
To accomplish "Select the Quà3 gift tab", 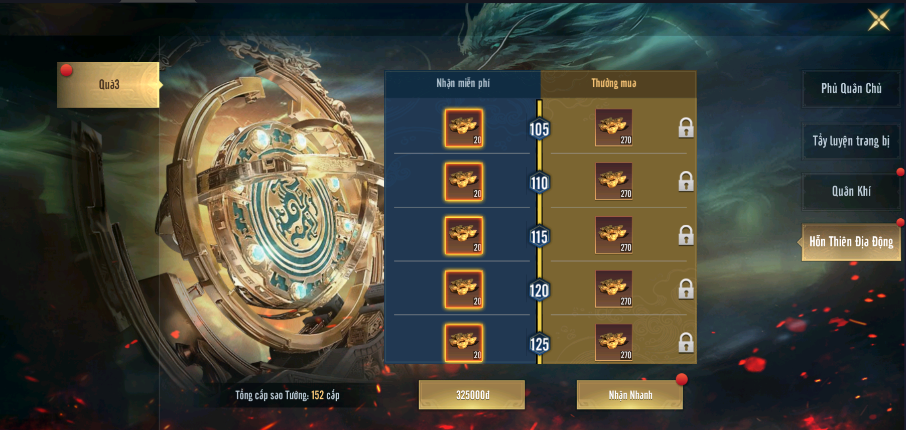I will 108,85.
